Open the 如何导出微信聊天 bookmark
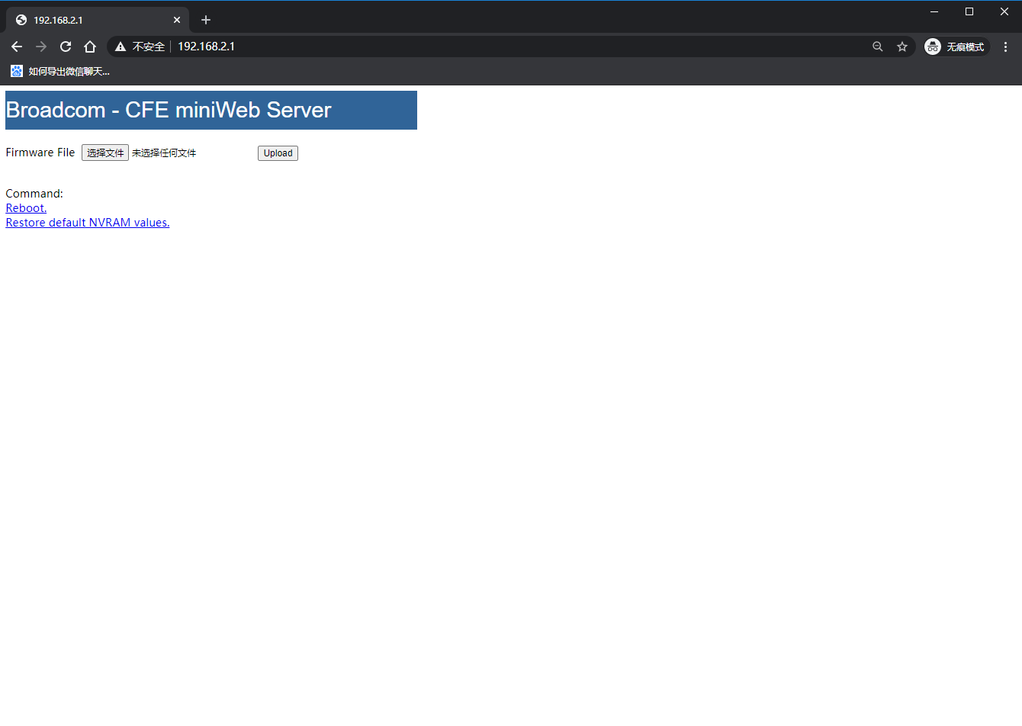This screenshot has width=1022, height=726. (x=60, y=71)
